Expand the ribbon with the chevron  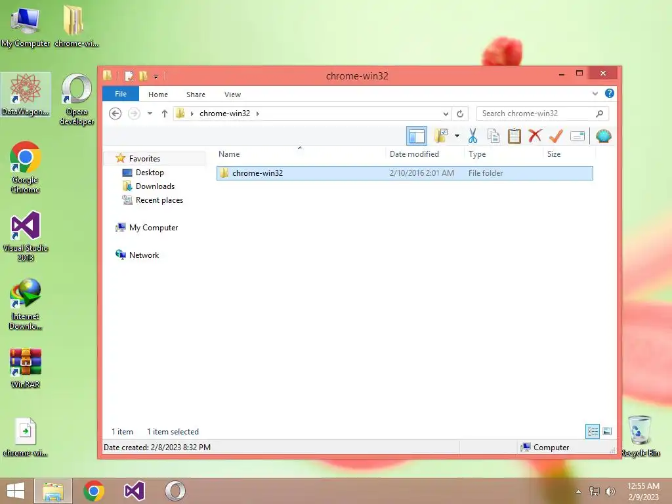click(x=595, y=93)
